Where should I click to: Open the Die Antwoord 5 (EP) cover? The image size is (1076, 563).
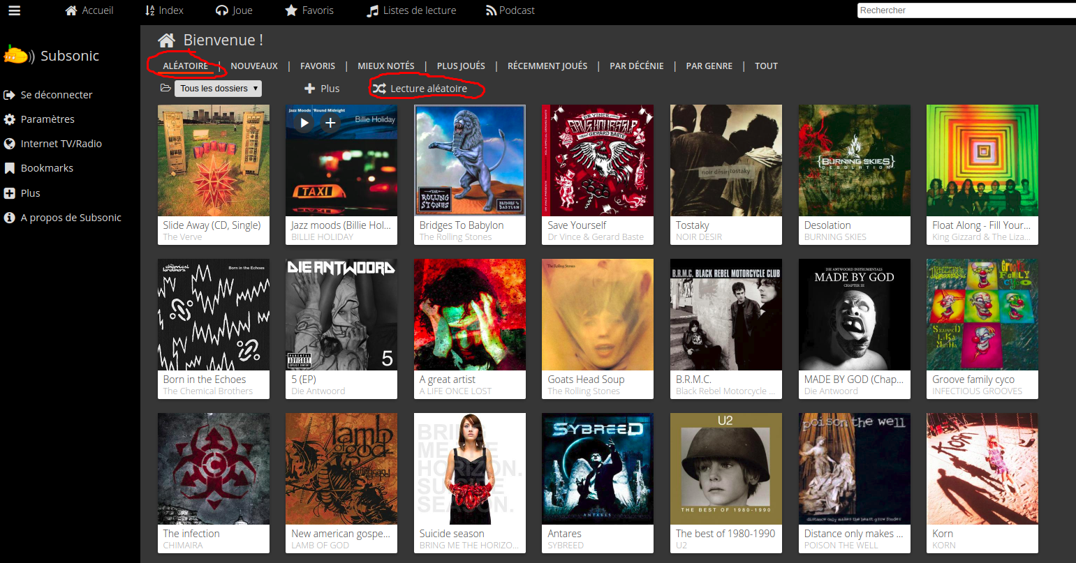click(341, 315)
